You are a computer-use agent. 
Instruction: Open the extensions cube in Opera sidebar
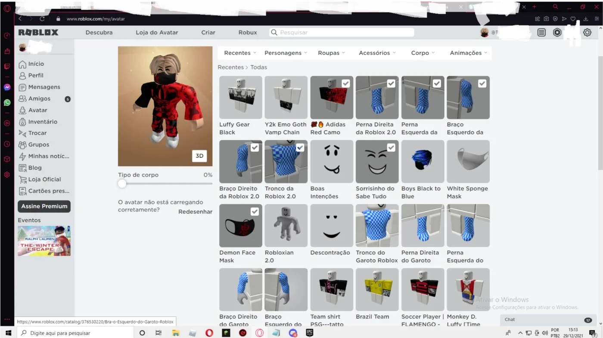pos(7,159)
